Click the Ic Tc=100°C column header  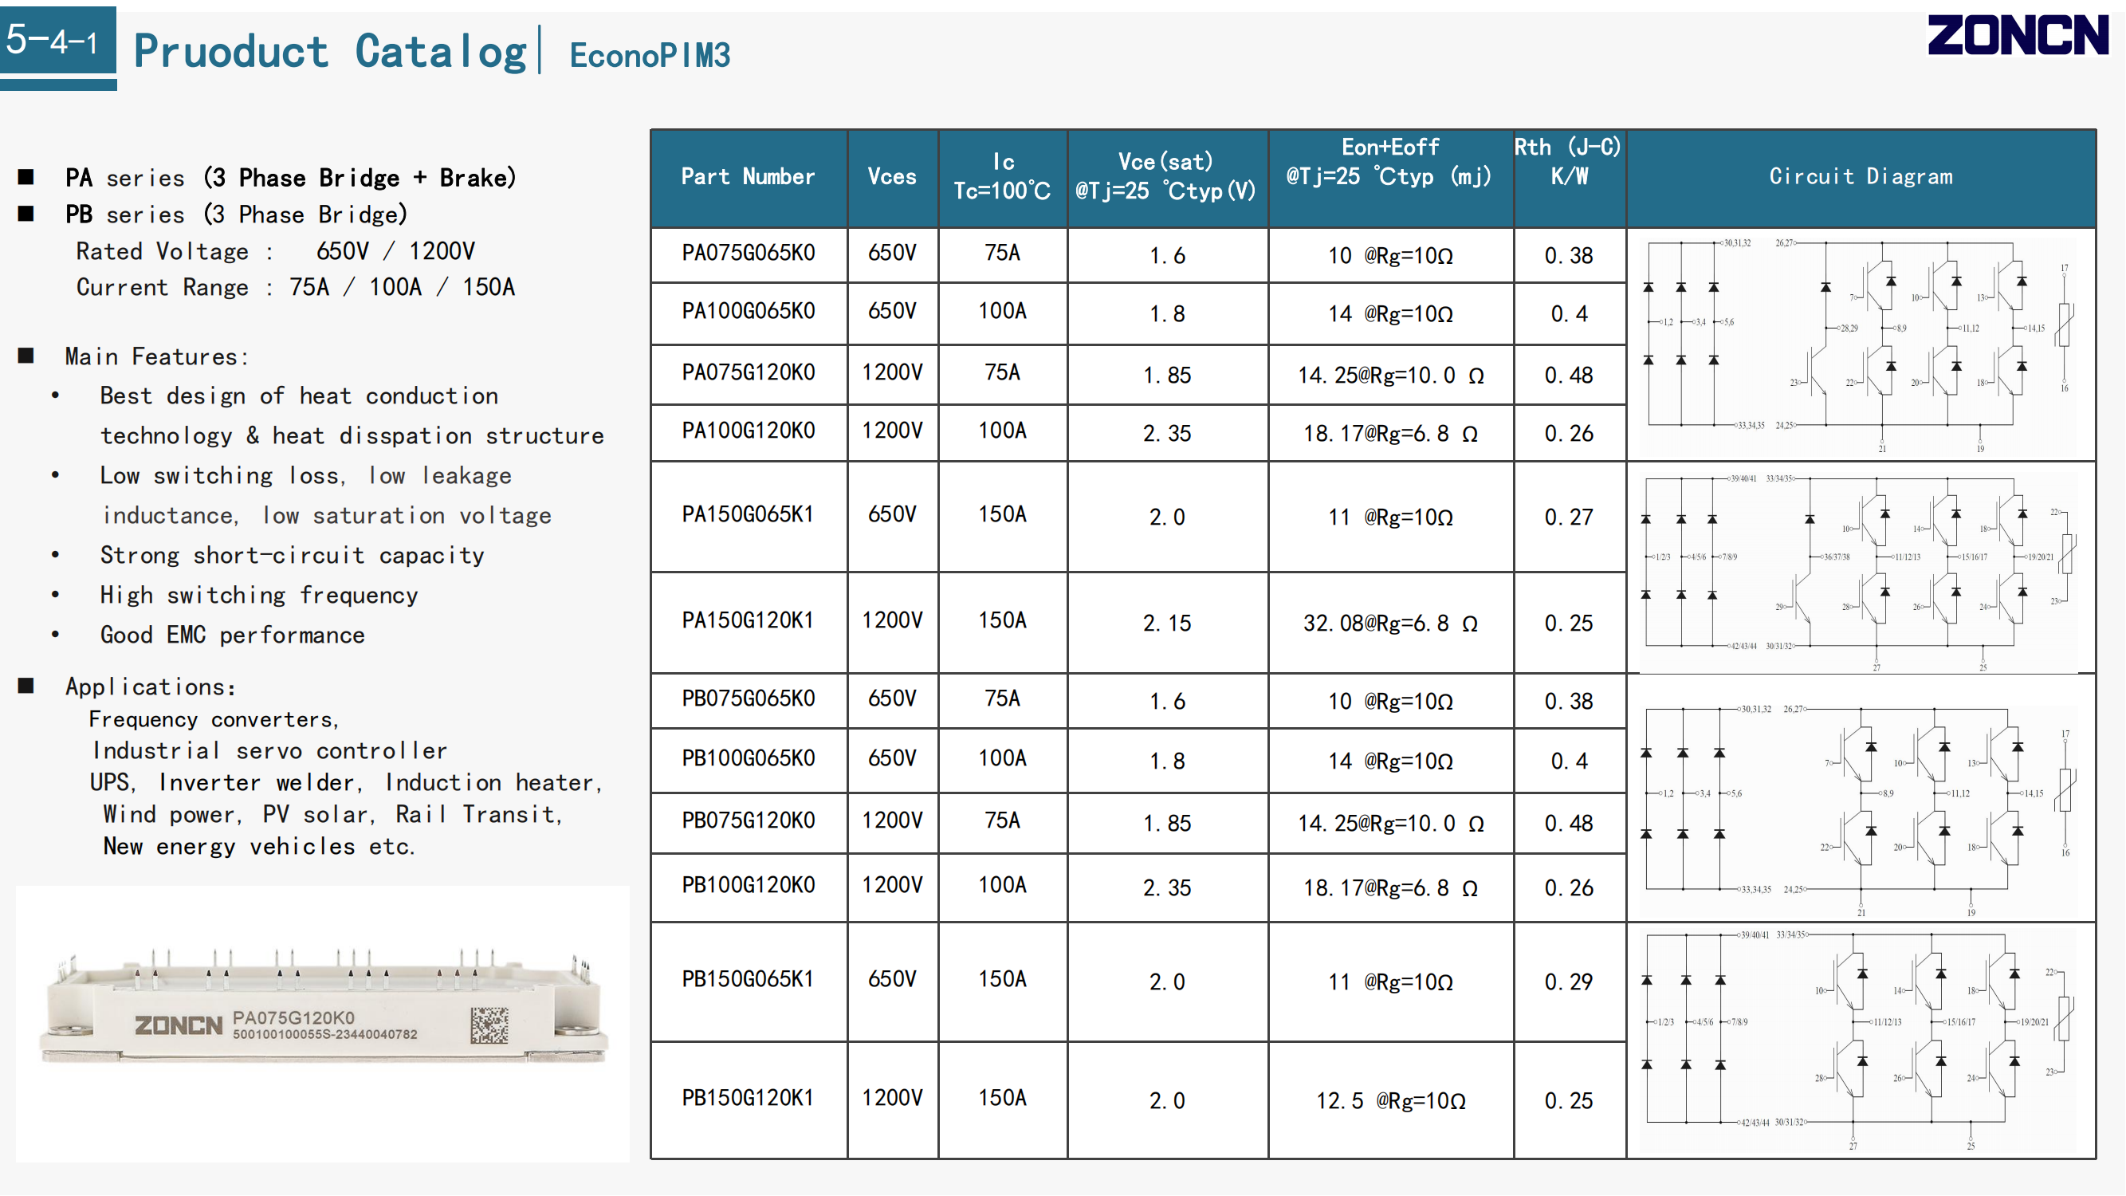pyautogui.click(x=1002, y=177)
